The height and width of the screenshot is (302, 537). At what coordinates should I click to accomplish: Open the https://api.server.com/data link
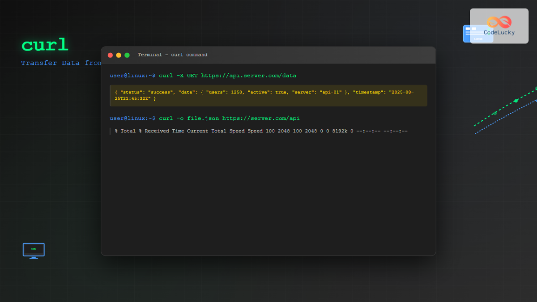coord(248,75)
